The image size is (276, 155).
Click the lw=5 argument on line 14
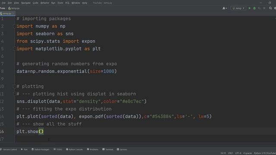coord(204,116)
